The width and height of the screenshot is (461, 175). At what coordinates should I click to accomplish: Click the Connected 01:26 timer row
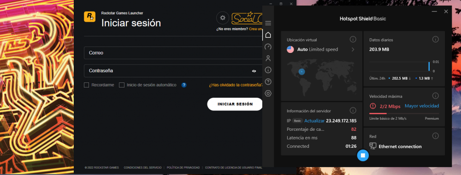coord(322,146)
